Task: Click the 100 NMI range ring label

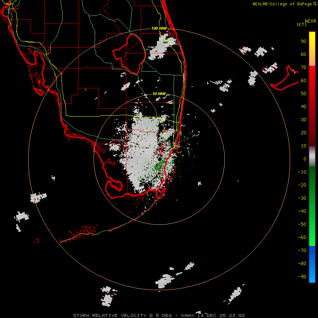Action: [159, 28]
